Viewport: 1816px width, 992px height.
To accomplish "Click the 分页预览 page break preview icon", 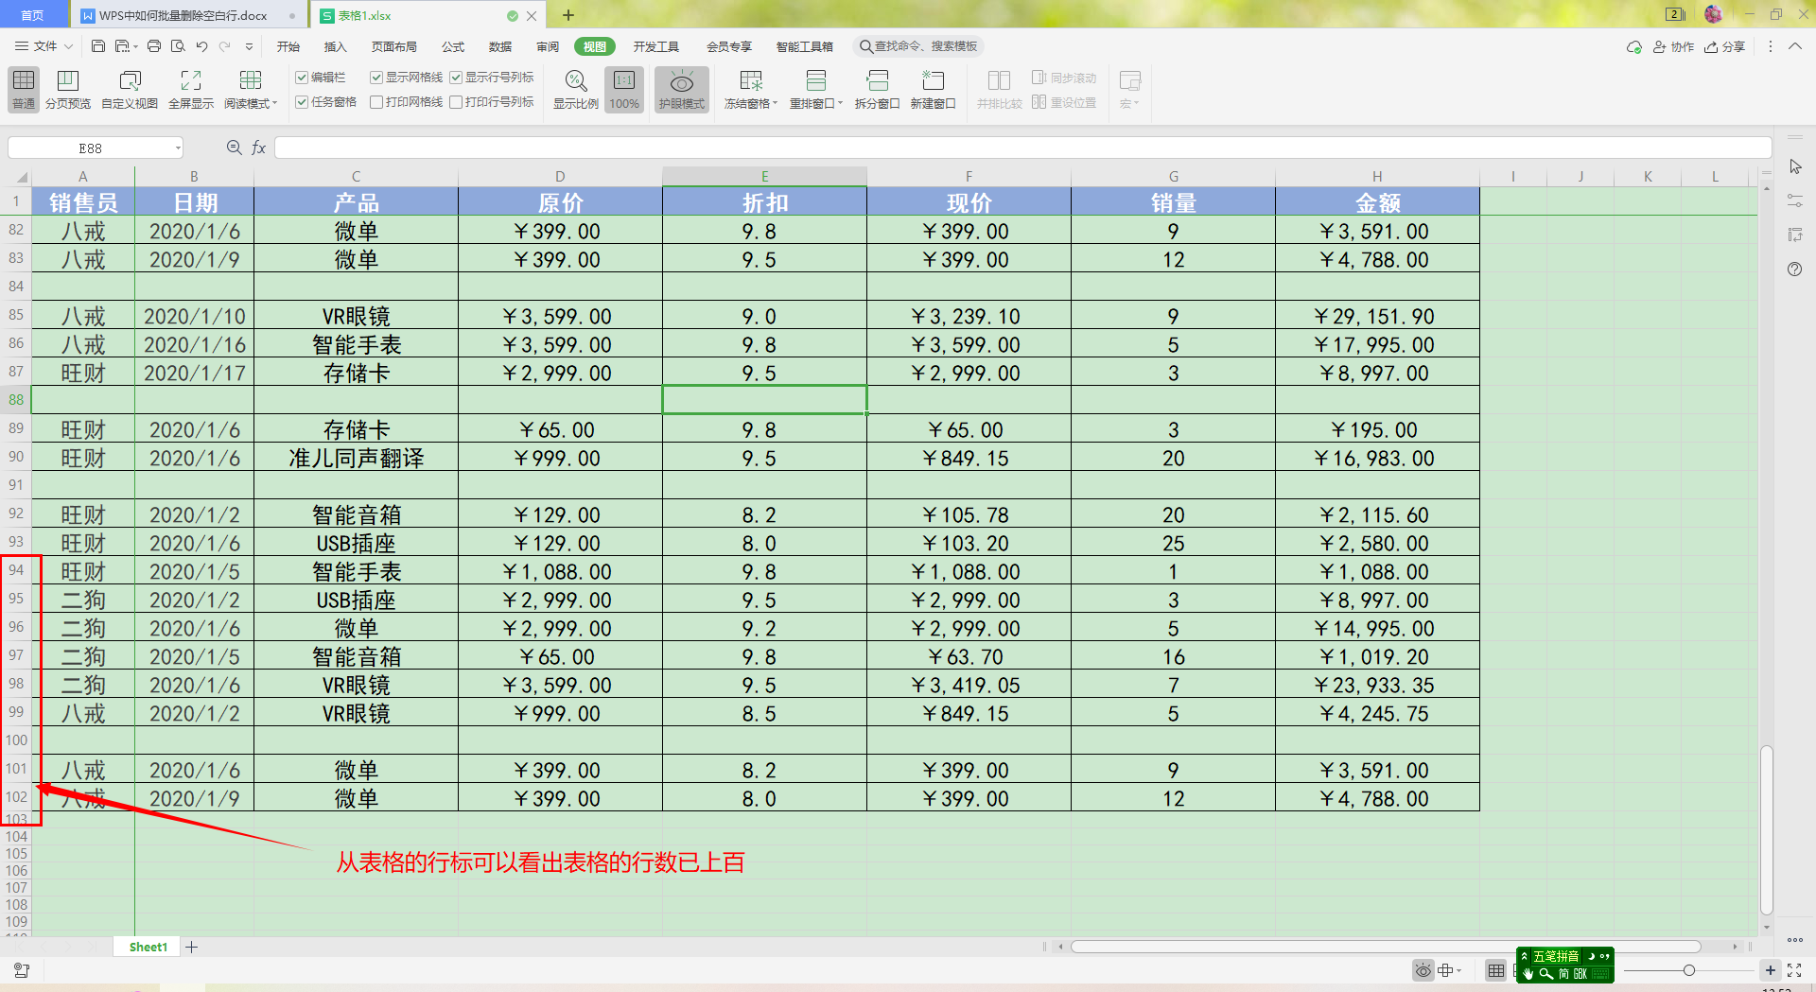I will tap(67, 81).
